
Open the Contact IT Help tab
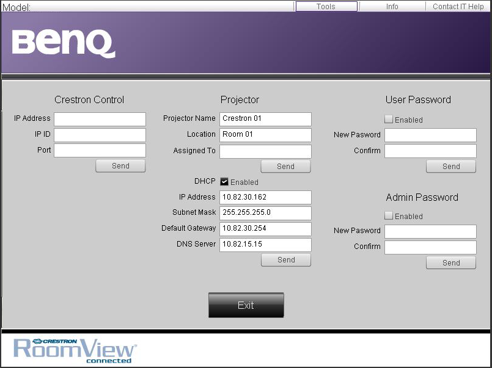(x=458, y=6)
